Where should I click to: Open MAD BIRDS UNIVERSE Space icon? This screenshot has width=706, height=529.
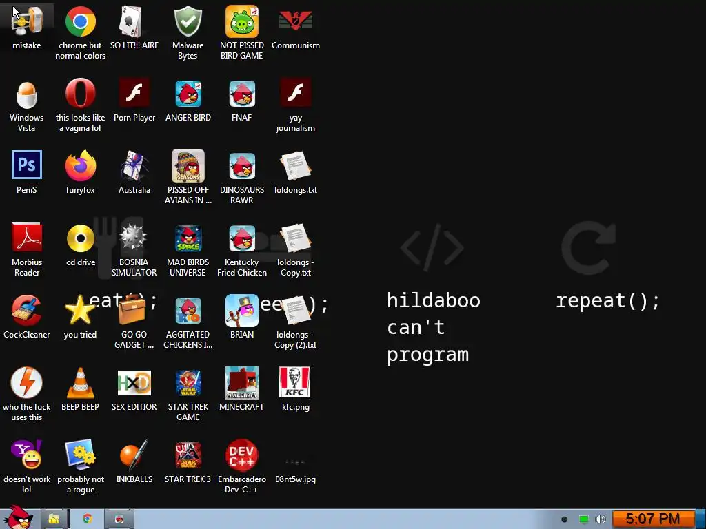tap(188, 238)
